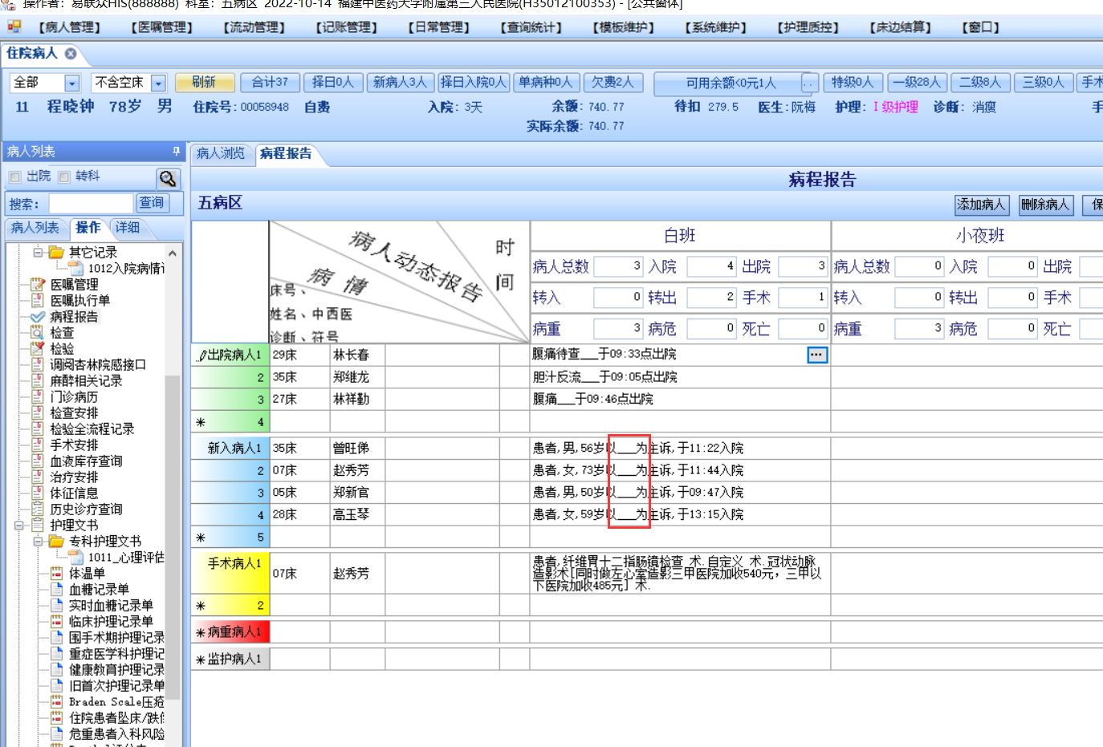The height and width of the screenshot is (747, 1103).
Task: Click the file icon beside 1011_心理评估
Action: [x=75, y=557]
